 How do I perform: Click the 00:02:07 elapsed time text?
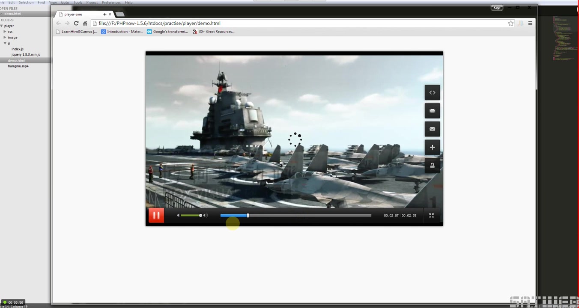[x=391, y=216]
